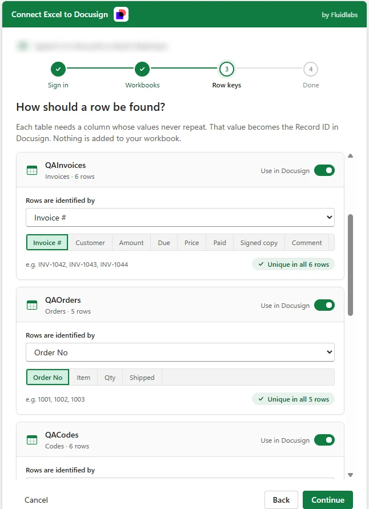
Task: Select the Customer column chip
Action: pyautogui.click(x=90, y=242)
